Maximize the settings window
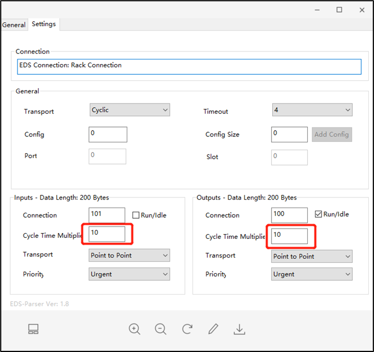Viewport: 374px width, 352px height. (339, 10)
